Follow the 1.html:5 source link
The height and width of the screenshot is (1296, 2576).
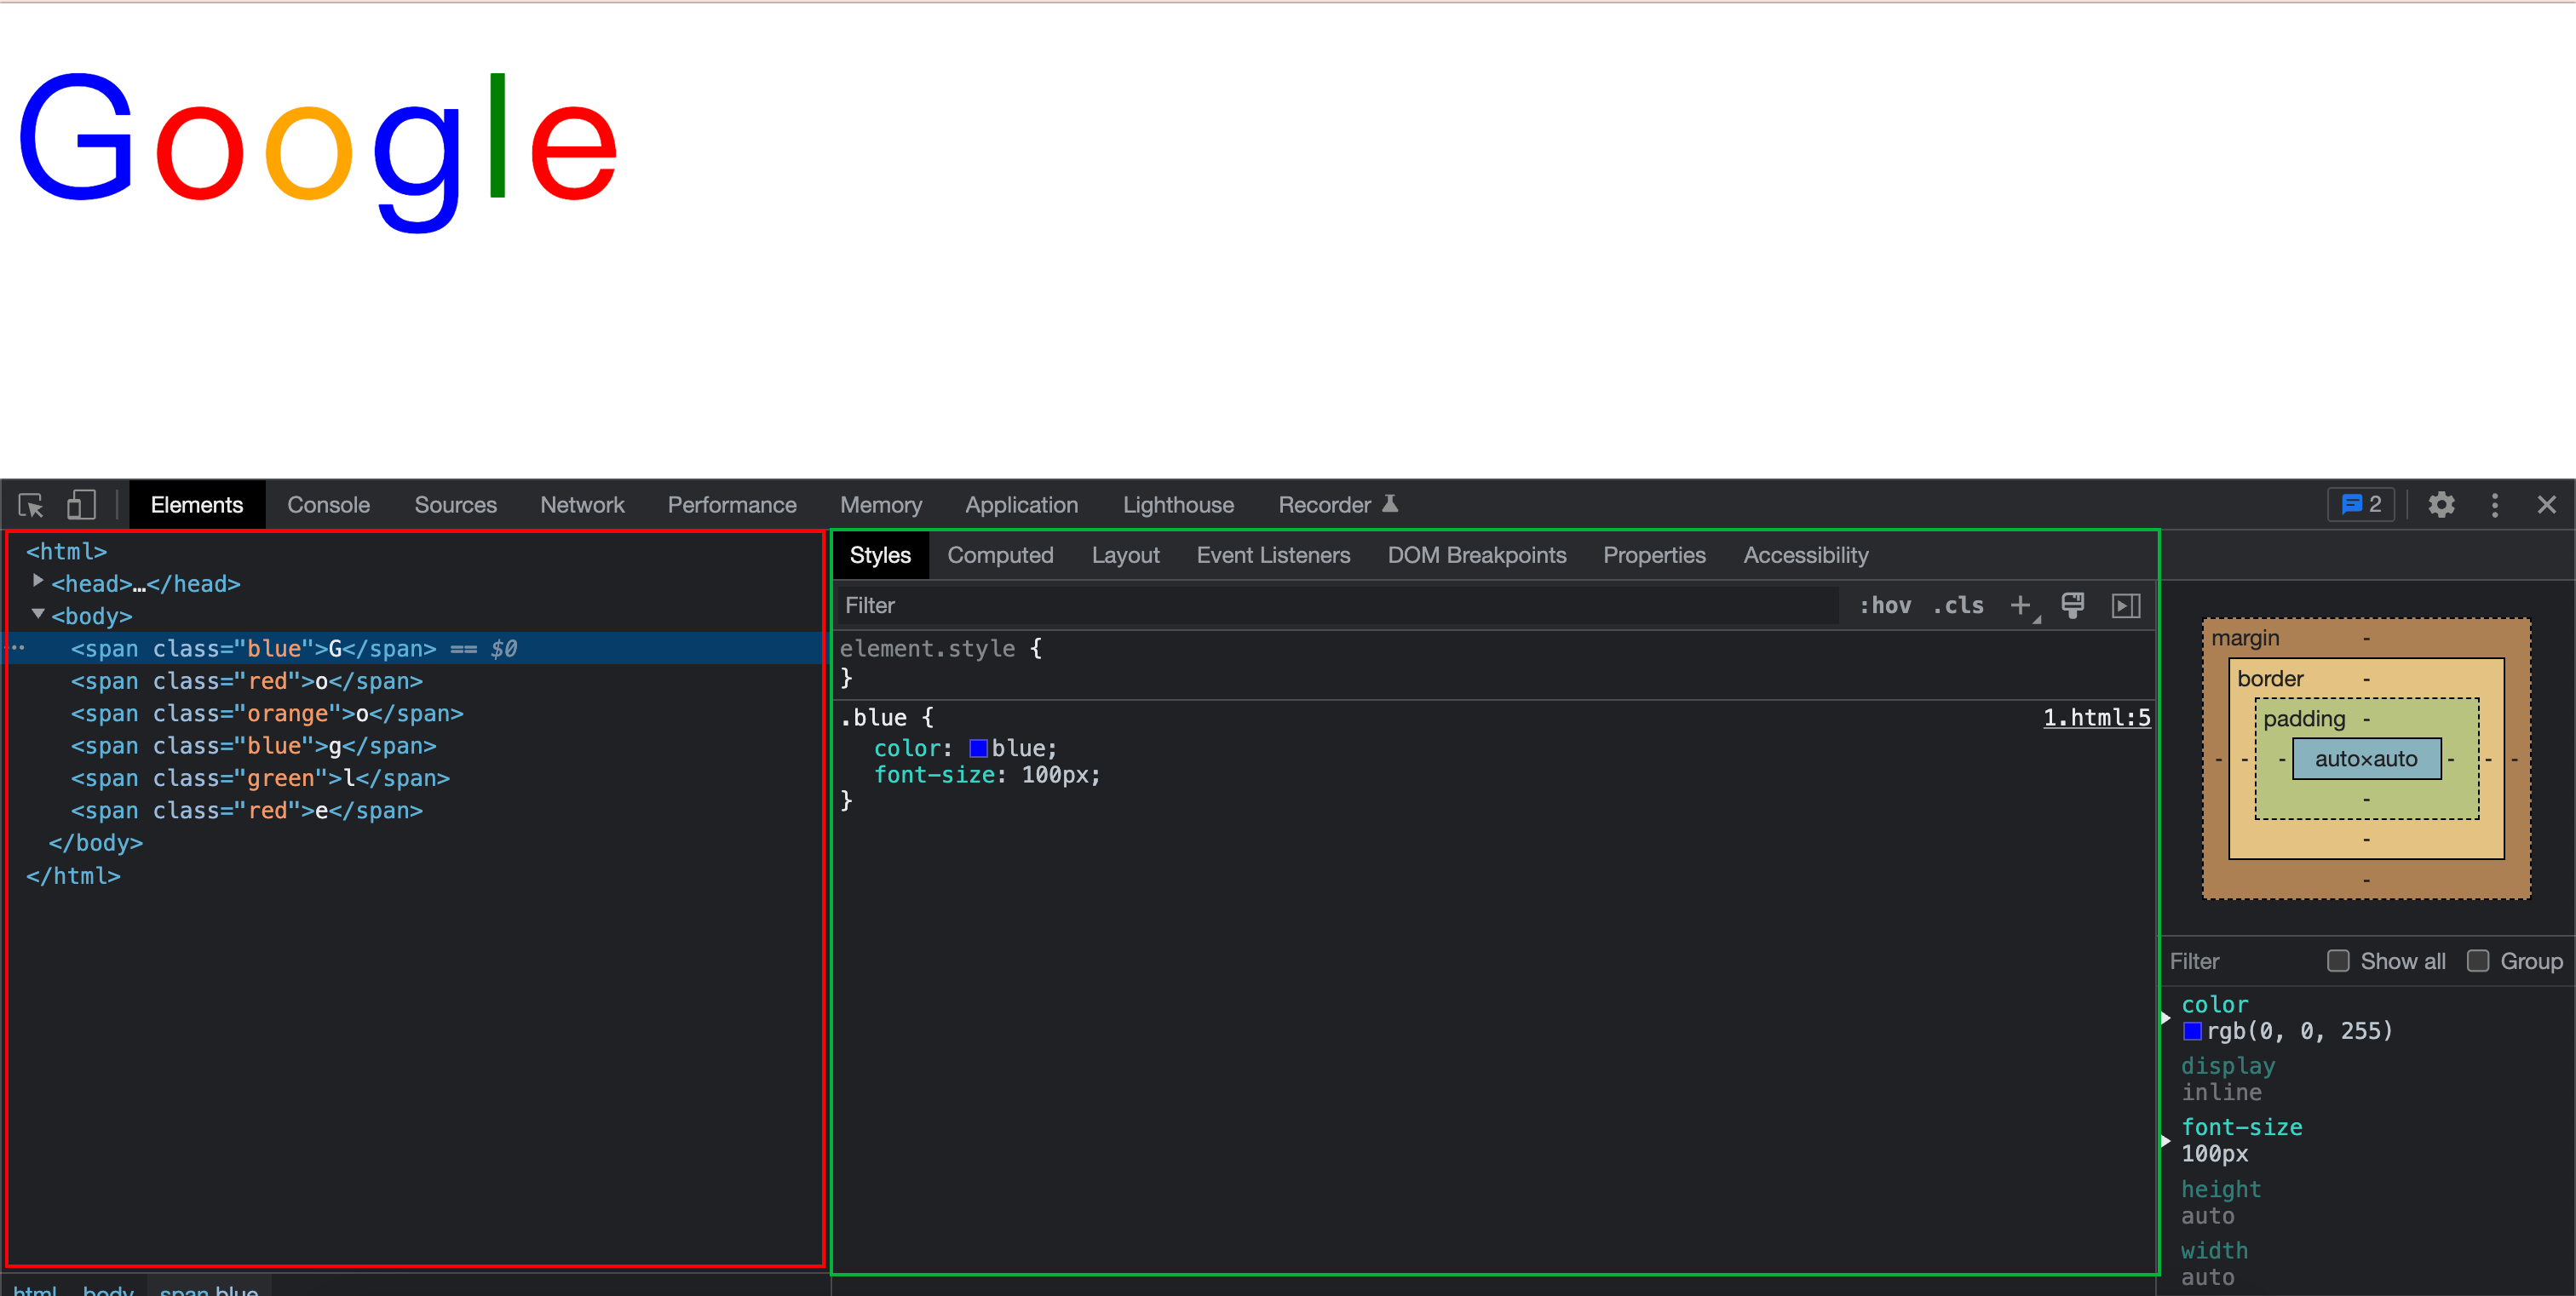pos(2096,718)
